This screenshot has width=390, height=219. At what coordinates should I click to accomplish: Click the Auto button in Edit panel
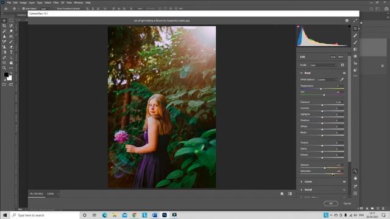pyautogui.click(x=333, y=57)
